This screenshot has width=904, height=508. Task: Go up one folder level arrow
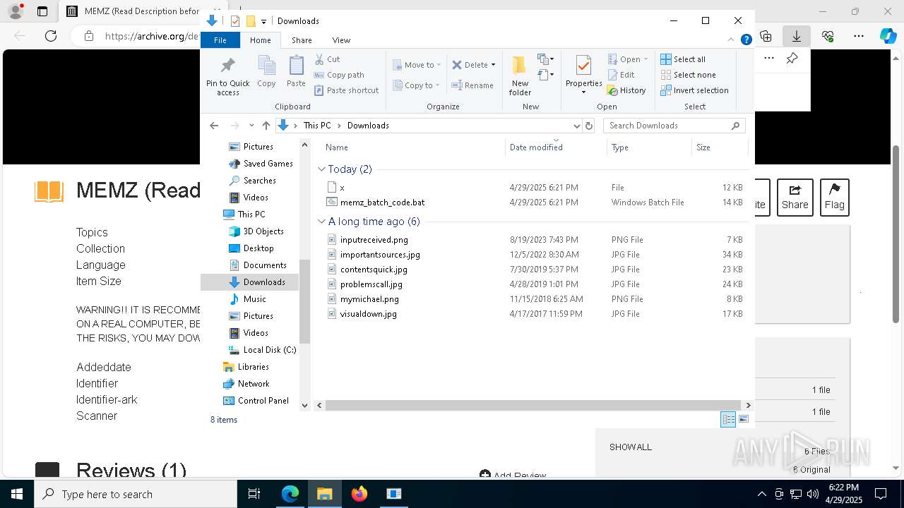click(266, 126)
